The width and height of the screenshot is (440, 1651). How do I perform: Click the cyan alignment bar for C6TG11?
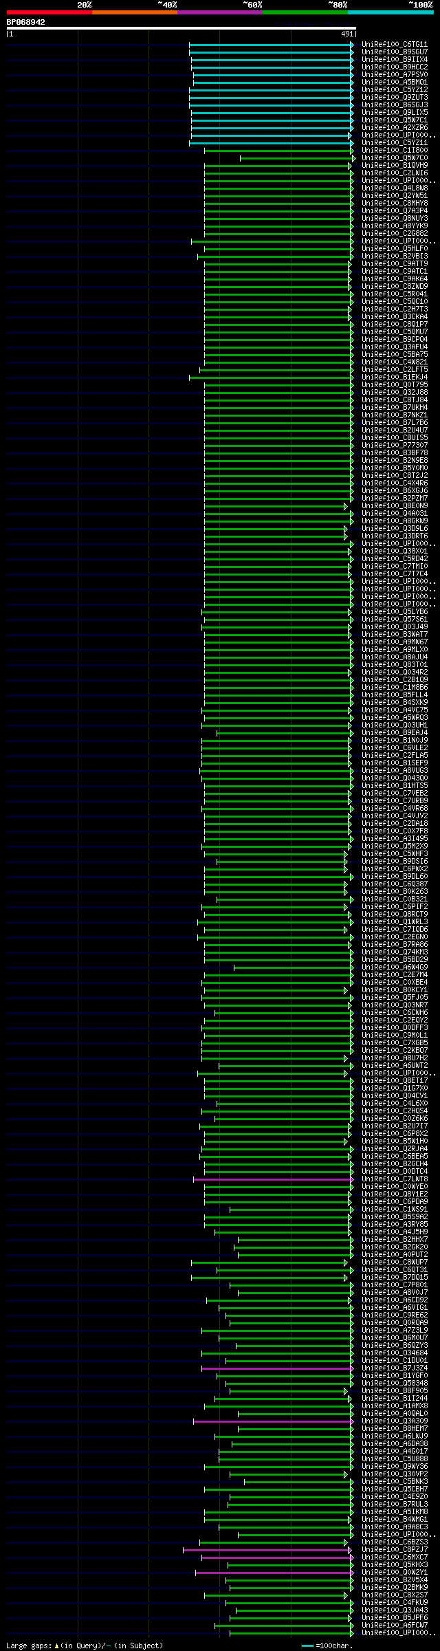(271, 45)
